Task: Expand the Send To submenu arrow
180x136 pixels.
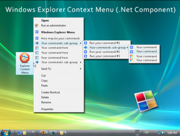Action: pyautogui.click(x=81, y=69)
